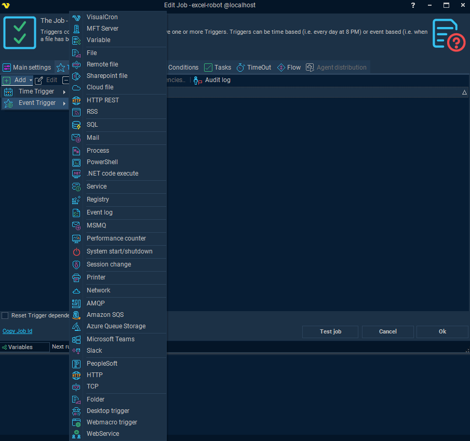Click the PeopleSoft icon
Image resolution: width=470 pixels, height=441 pixels.
tap(76, 364)
